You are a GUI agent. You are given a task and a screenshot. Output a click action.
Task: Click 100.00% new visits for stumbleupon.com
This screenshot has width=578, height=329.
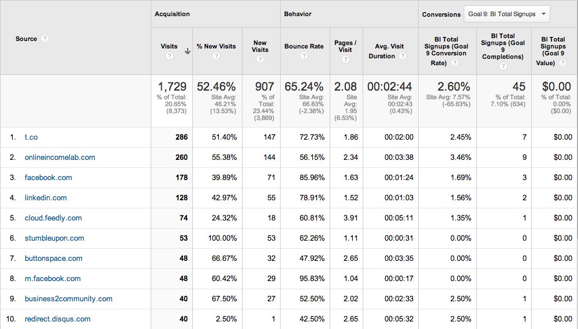222,238
